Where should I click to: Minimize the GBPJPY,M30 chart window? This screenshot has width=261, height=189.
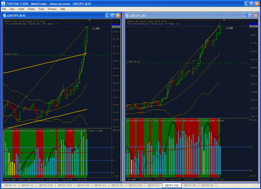pos(107,15)
